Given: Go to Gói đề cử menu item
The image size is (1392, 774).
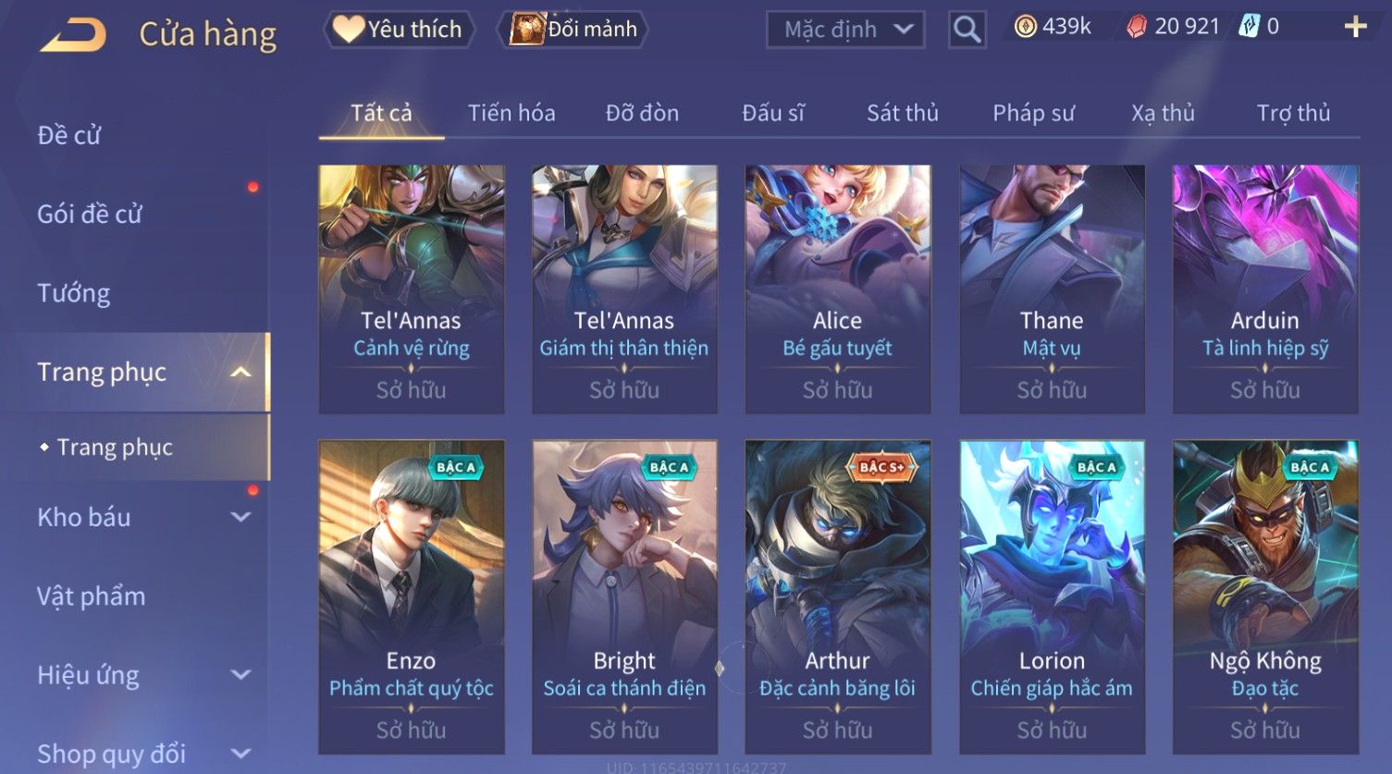Looking at the screenshot, I should [90, 214].
